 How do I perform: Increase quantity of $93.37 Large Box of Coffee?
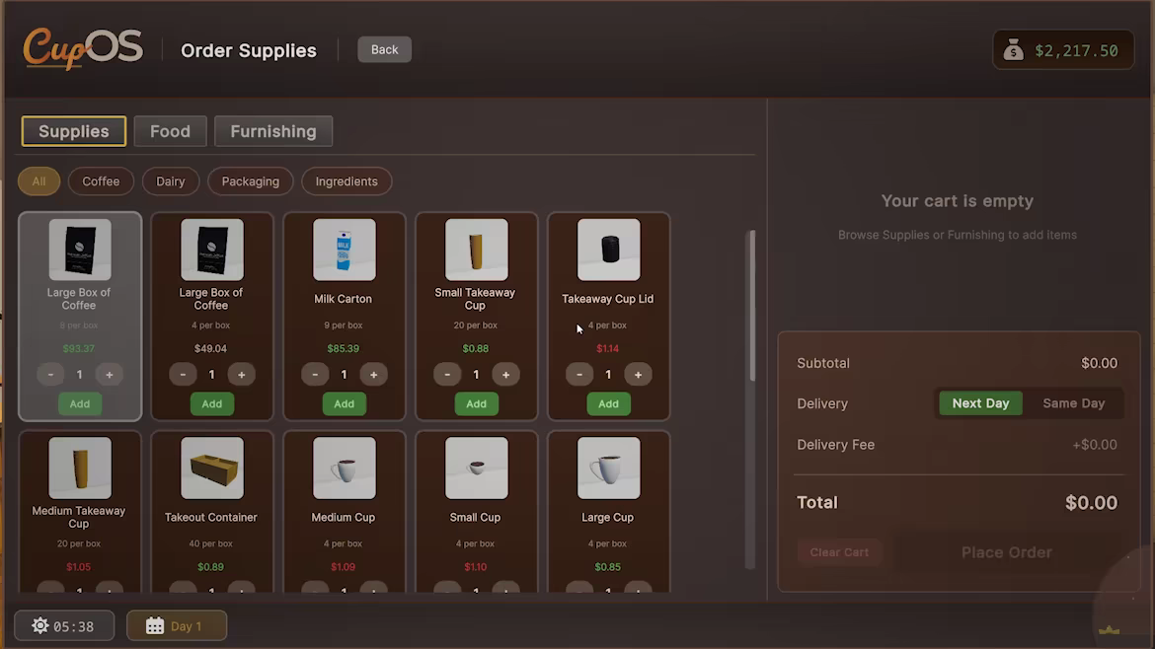[109, 375]
